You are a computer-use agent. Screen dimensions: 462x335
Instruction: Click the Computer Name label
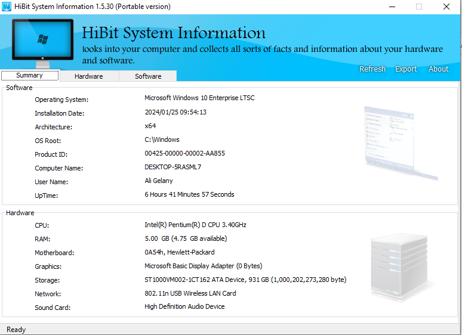pos(59,168)
